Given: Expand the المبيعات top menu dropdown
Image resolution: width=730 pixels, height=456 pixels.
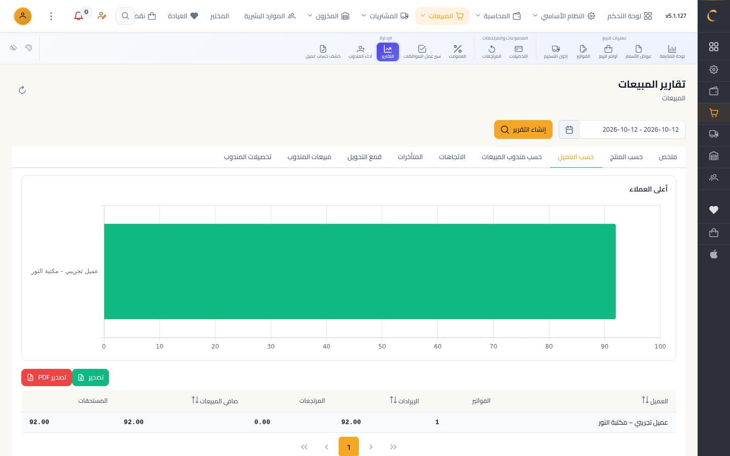Looking at the screenshot, I should (x=442, y=16).
